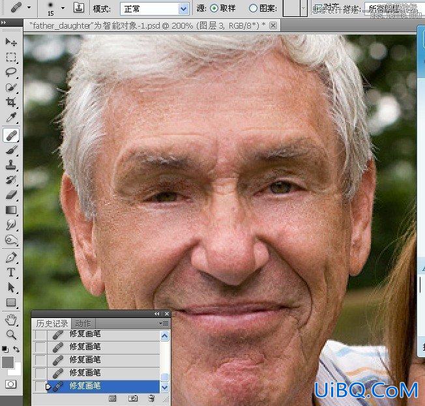The width and height of the screenshot is (425, 406).
Task: Collapse the History panel with double arrows
Action: point(157,314)
